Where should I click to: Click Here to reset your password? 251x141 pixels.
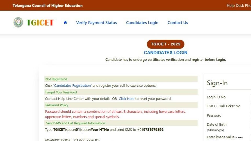tap(127, 99)
